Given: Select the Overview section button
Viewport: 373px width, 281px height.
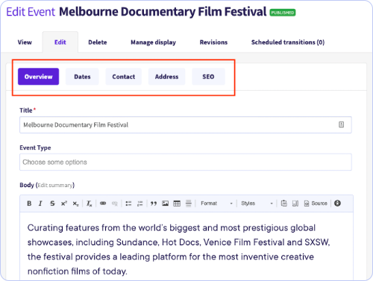Looking at the screenshot, I should (x=38, y=77).
